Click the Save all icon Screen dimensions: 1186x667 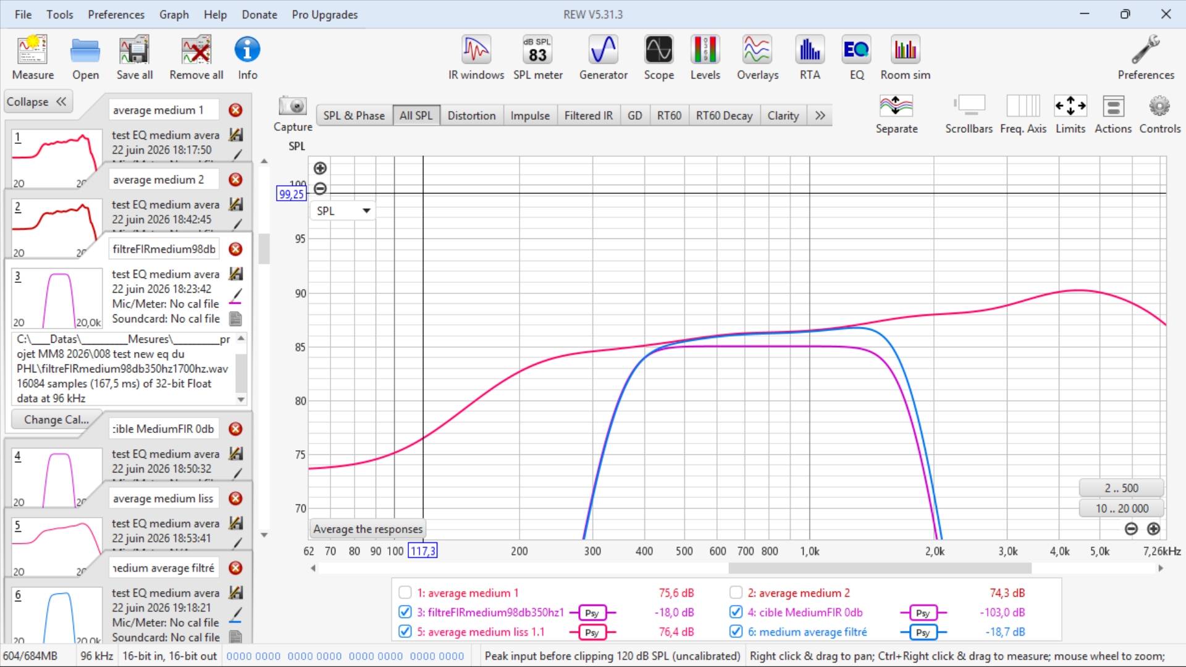point(135,57)
